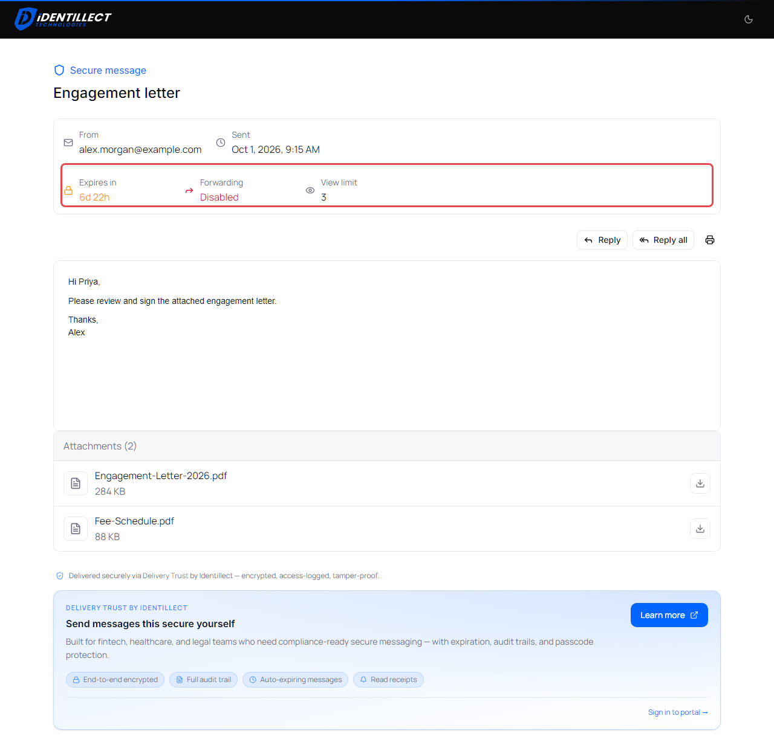The image size is (774, 754).
Task: Click the Auto-expiring messages badge
Action: [295, 680]
